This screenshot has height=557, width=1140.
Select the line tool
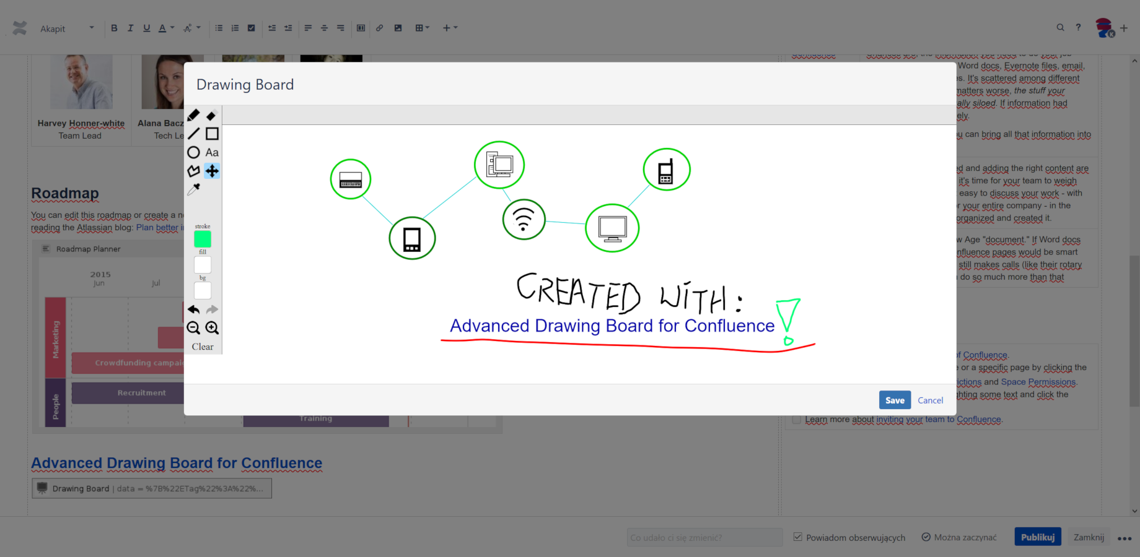[x=193, y=134]
